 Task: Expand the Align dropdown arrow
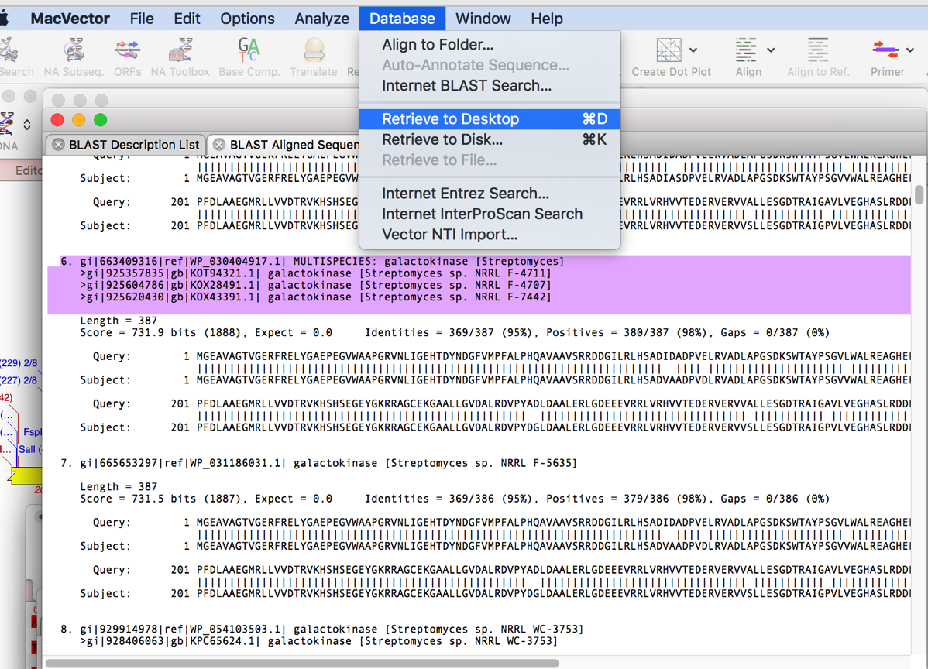click(x=771, y=50)
